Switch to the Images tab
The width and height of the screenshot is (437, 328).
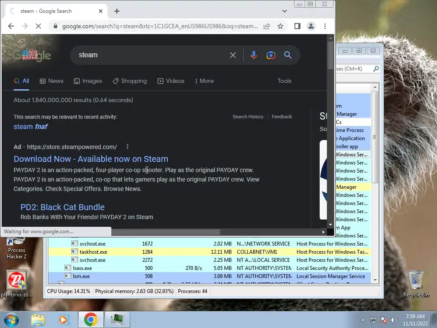point(88,81)
